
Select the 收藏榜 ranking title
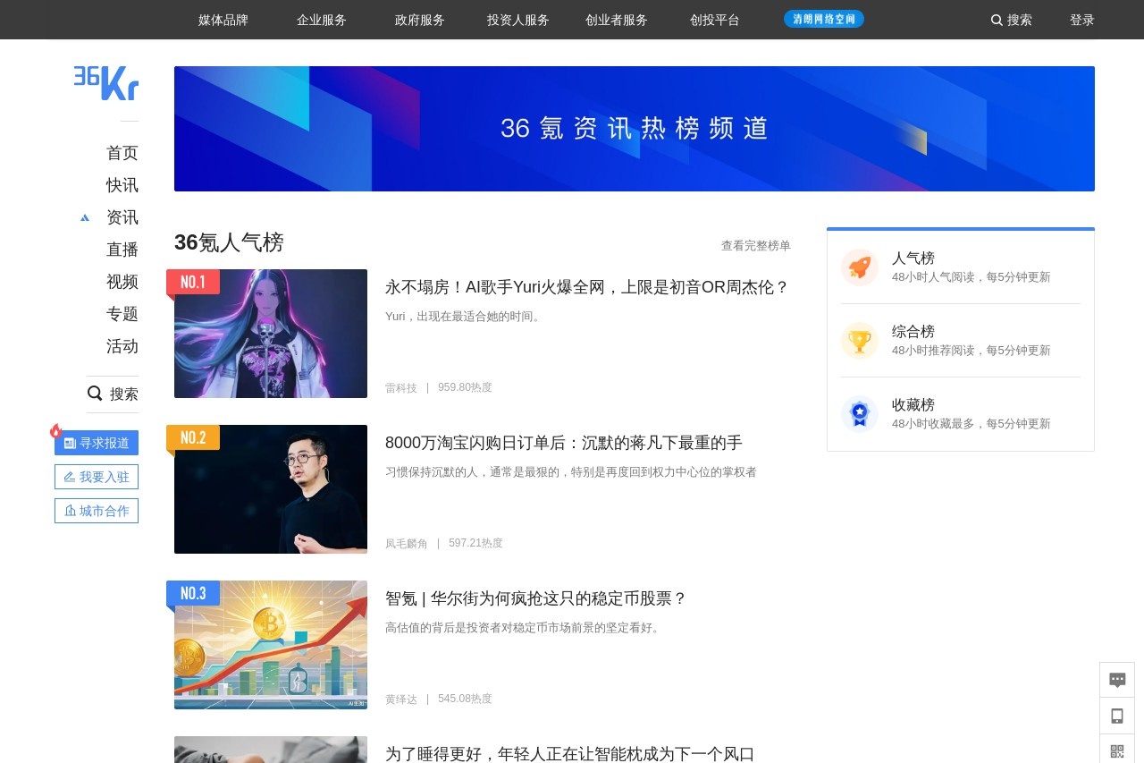pos(913,404)
